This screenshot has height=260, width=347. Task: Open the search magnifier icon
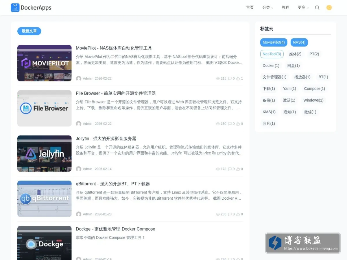coord(317,8)
